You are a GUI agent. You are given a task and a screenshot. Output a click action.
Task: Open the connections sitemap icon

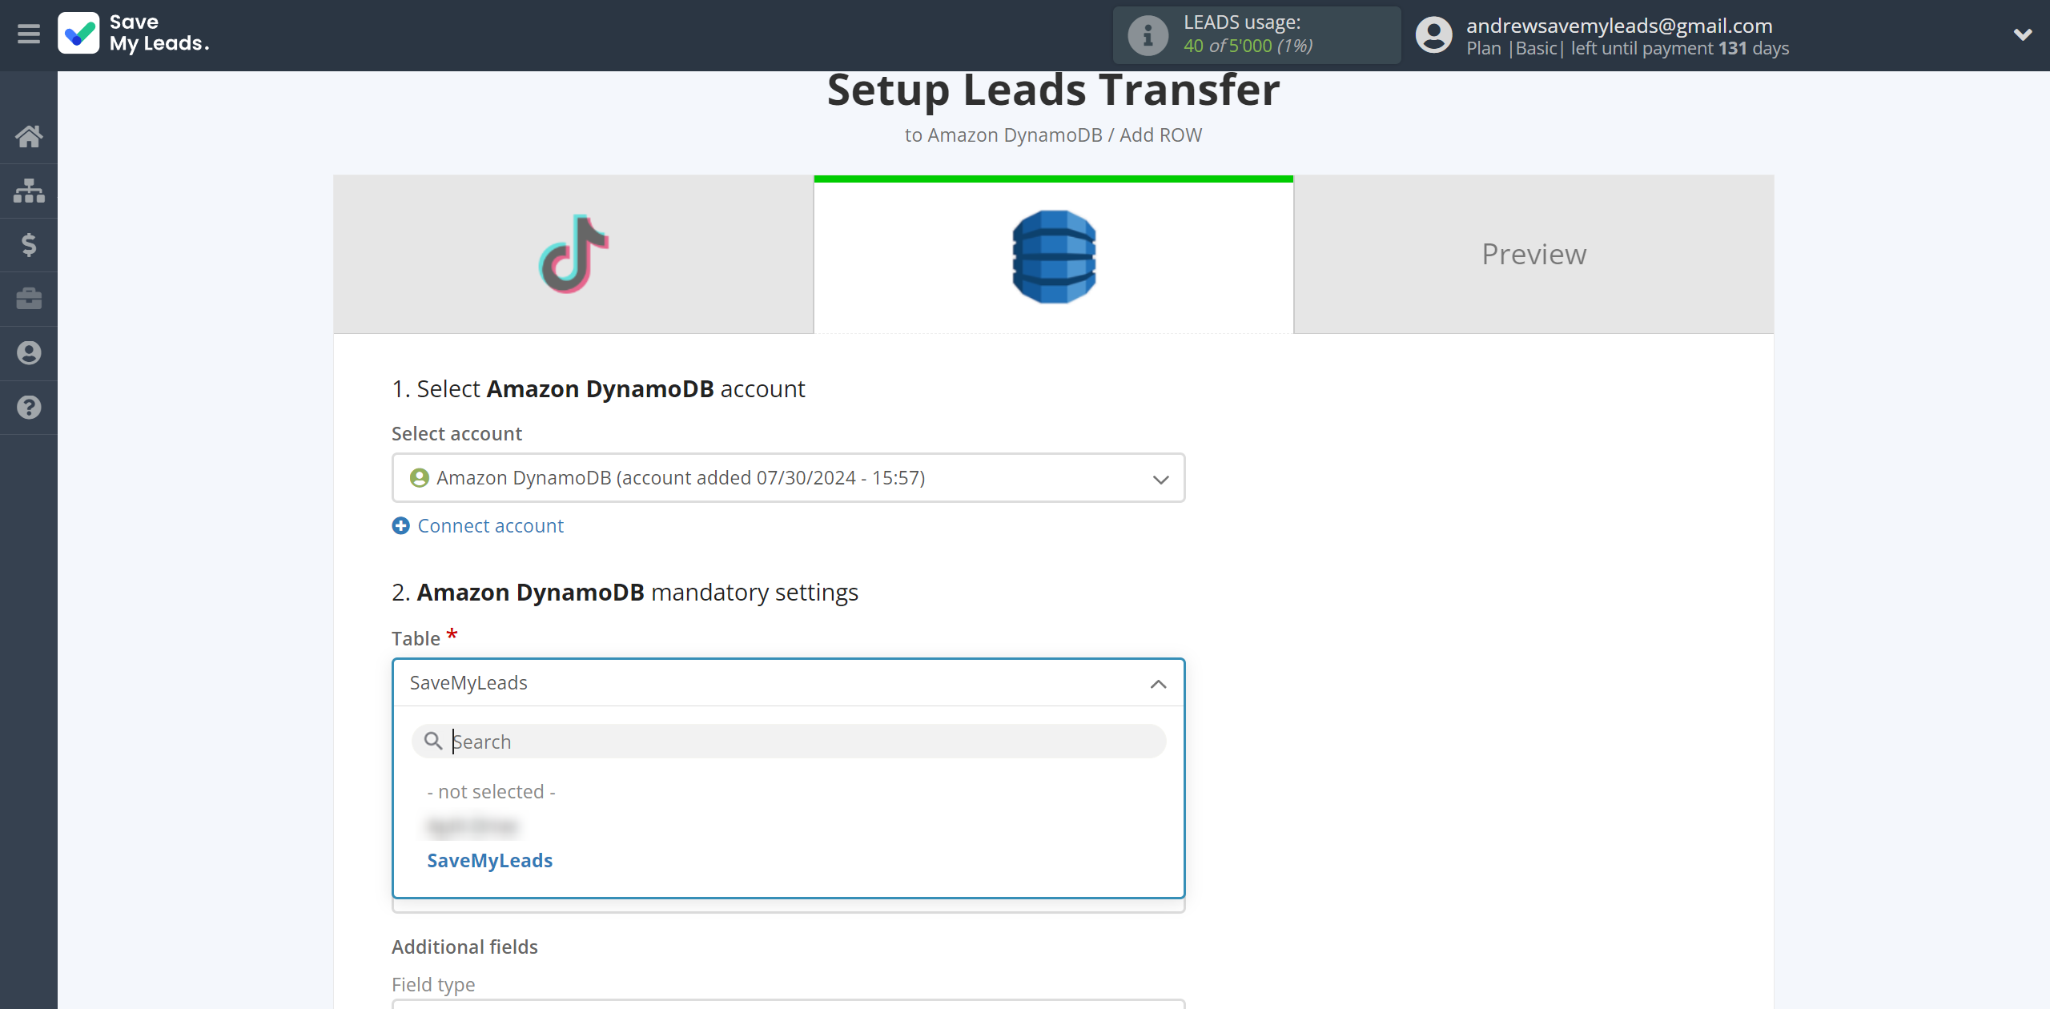(x=29, y=191)
